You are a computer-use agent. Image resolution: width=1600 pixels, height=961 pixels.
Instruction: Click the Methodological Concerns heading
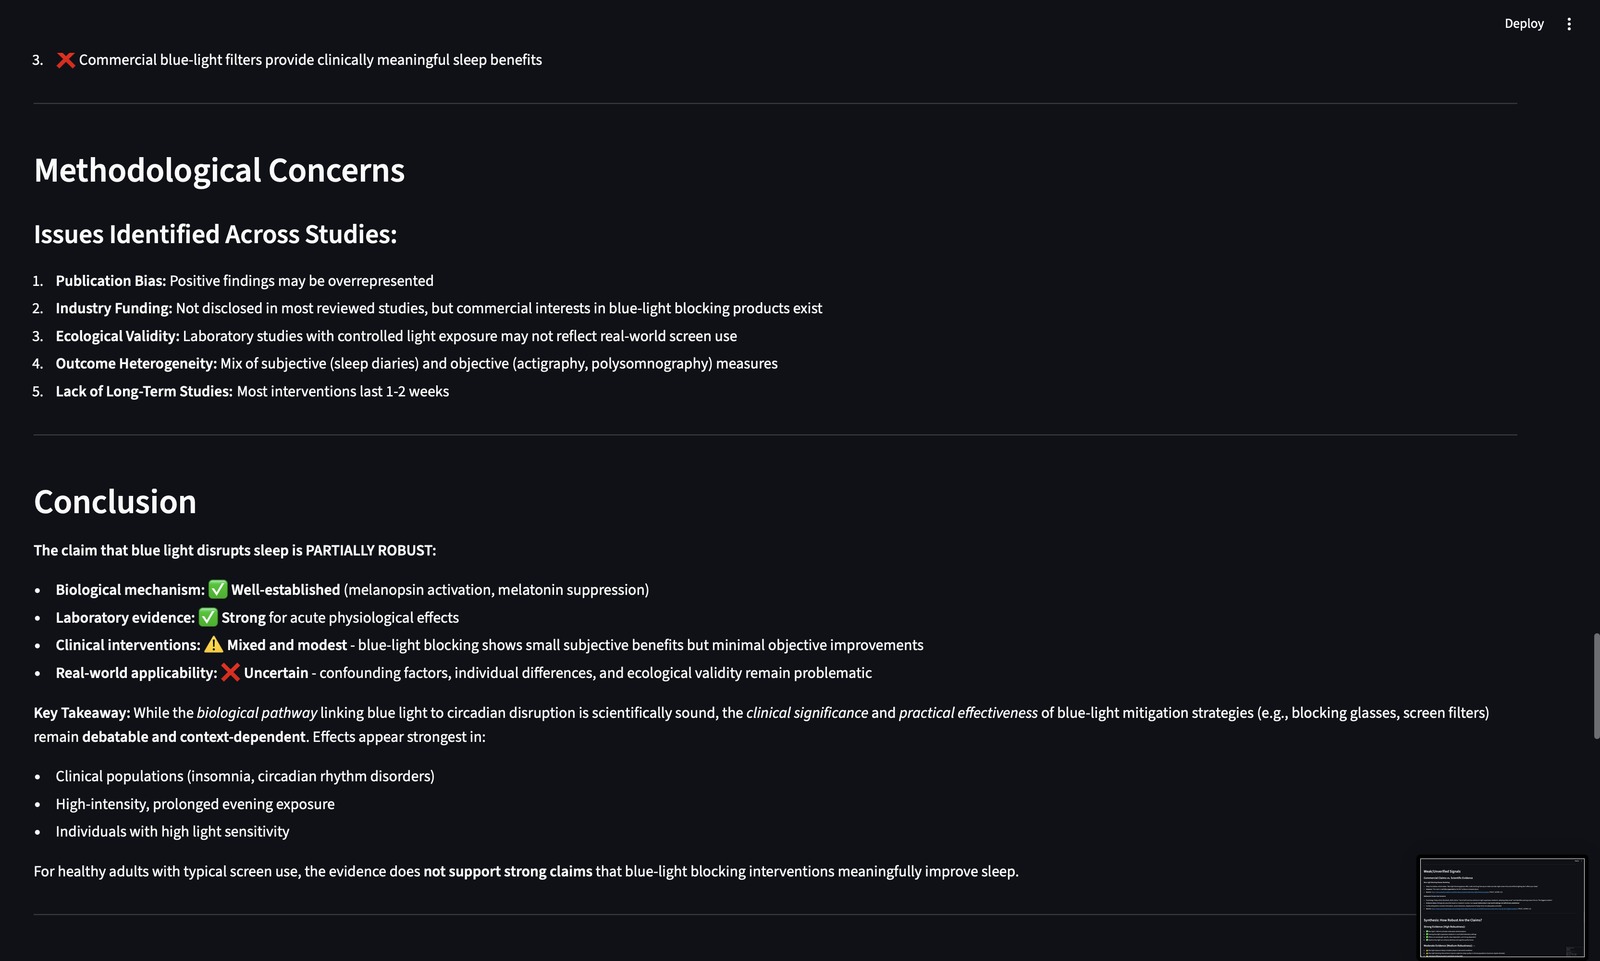[x=219, y=171]
